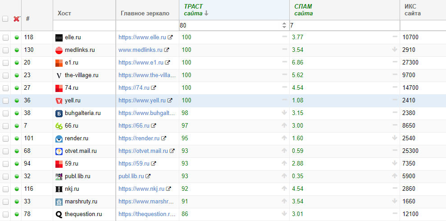Screen dimensions: 446x221
Task: Open external link icon for e1.ru
Action: click(x=168, y=62)
